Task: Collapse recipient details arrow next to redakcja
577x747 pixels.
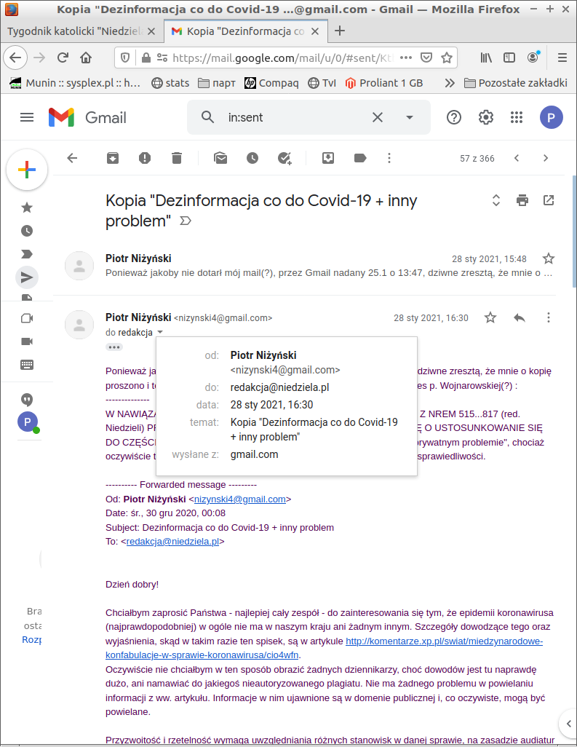Action: [x=160, y=333]
